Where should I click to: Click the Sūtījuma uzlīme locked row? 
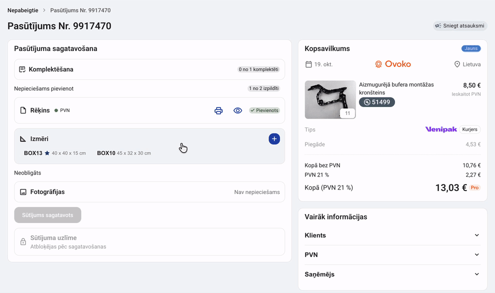149,242
